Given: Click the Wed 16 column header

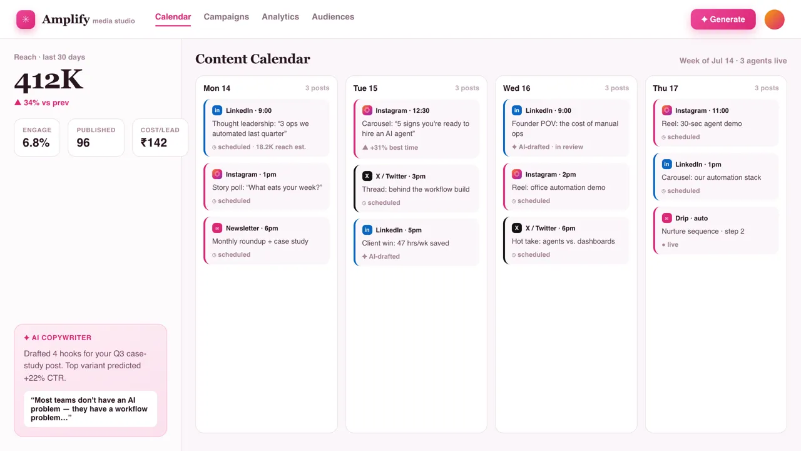Looking at the screenshot, I should coord(517,88).
